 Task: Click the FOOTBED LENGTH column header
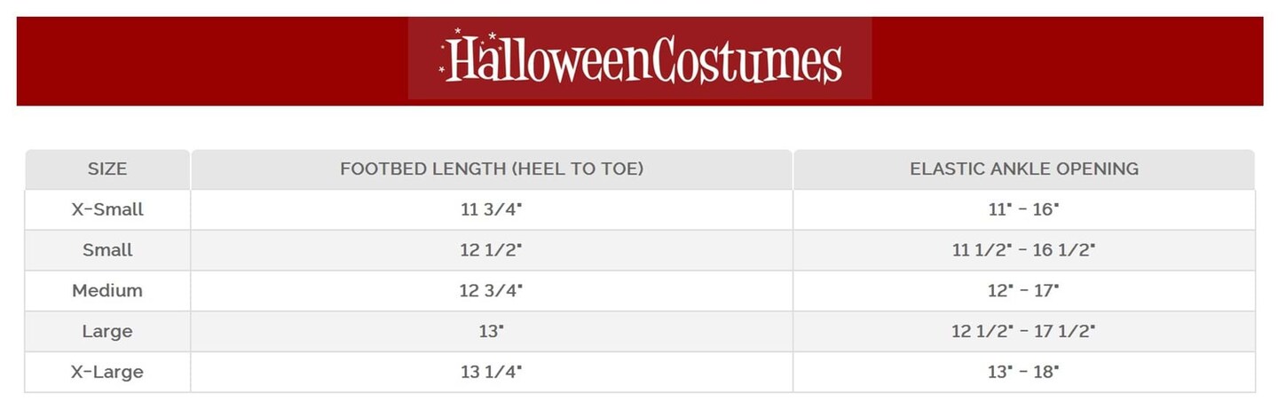tap(491, 169)
